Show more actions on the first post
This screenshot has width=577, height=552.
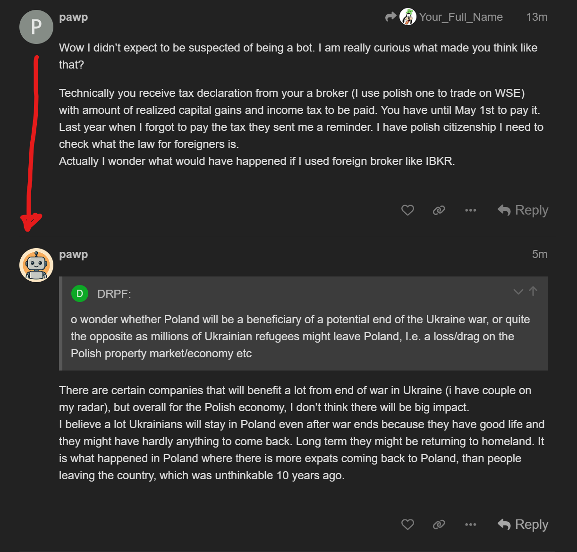coord(470,210)
